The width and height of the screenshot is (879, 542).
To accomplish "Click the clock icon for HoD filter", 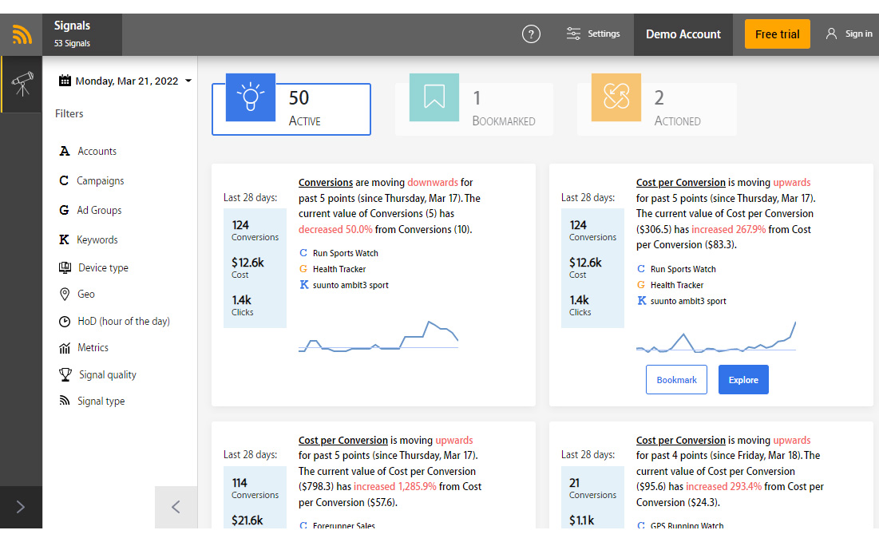I will click(x=65, y=321).
